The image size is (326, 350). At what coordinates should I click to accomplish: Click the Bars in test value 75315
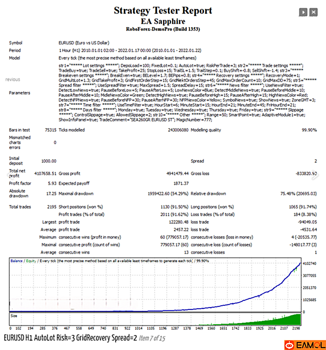tap(51, 130)
